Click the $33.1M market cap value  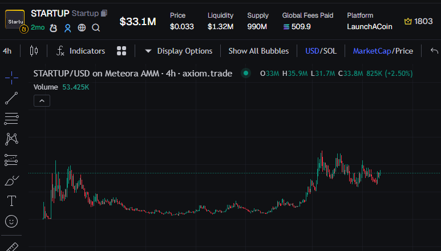coord(138,22)
